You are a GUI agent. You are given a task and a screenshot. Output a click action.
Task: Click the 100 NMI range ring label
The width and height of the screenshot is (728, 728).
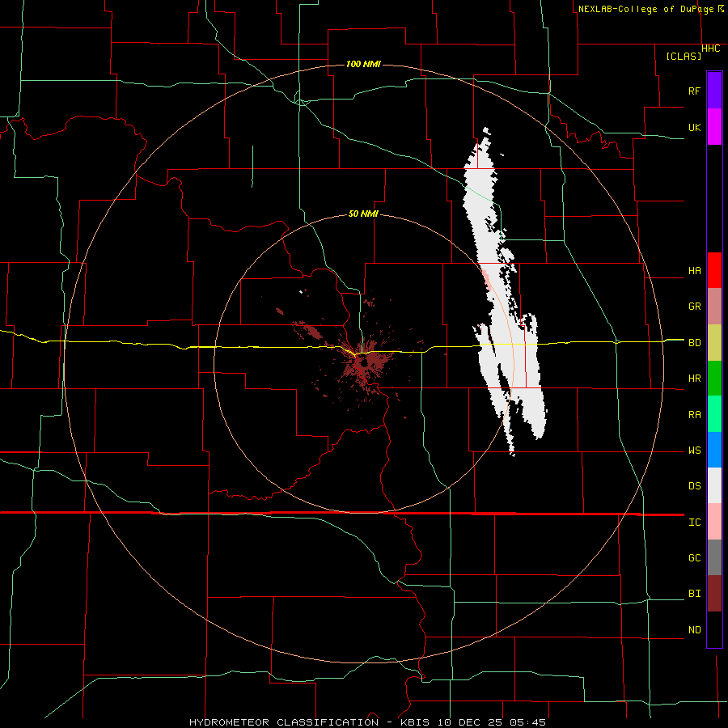pos(363,64)
